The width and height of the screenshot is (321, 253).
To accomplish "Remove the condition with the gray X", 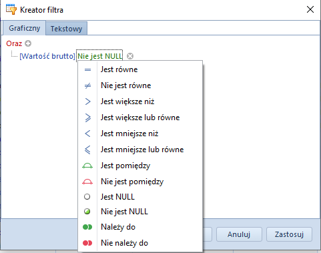I will point(130,56).
